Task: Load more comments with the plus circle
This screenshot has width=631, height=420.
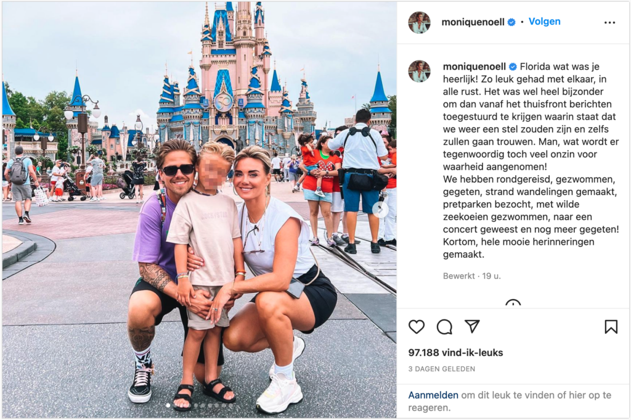Action: [513, 304]
